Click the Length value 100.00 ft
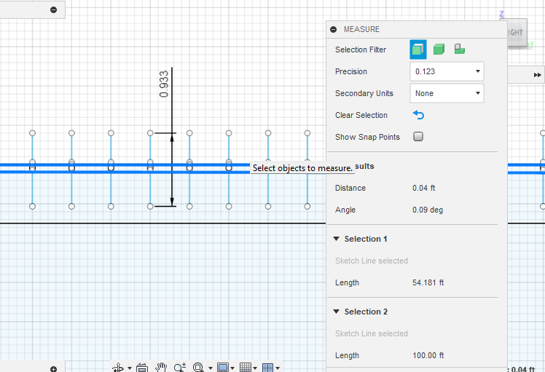The image size is (545, 372). pyautogui.click(x=428, y=355)
